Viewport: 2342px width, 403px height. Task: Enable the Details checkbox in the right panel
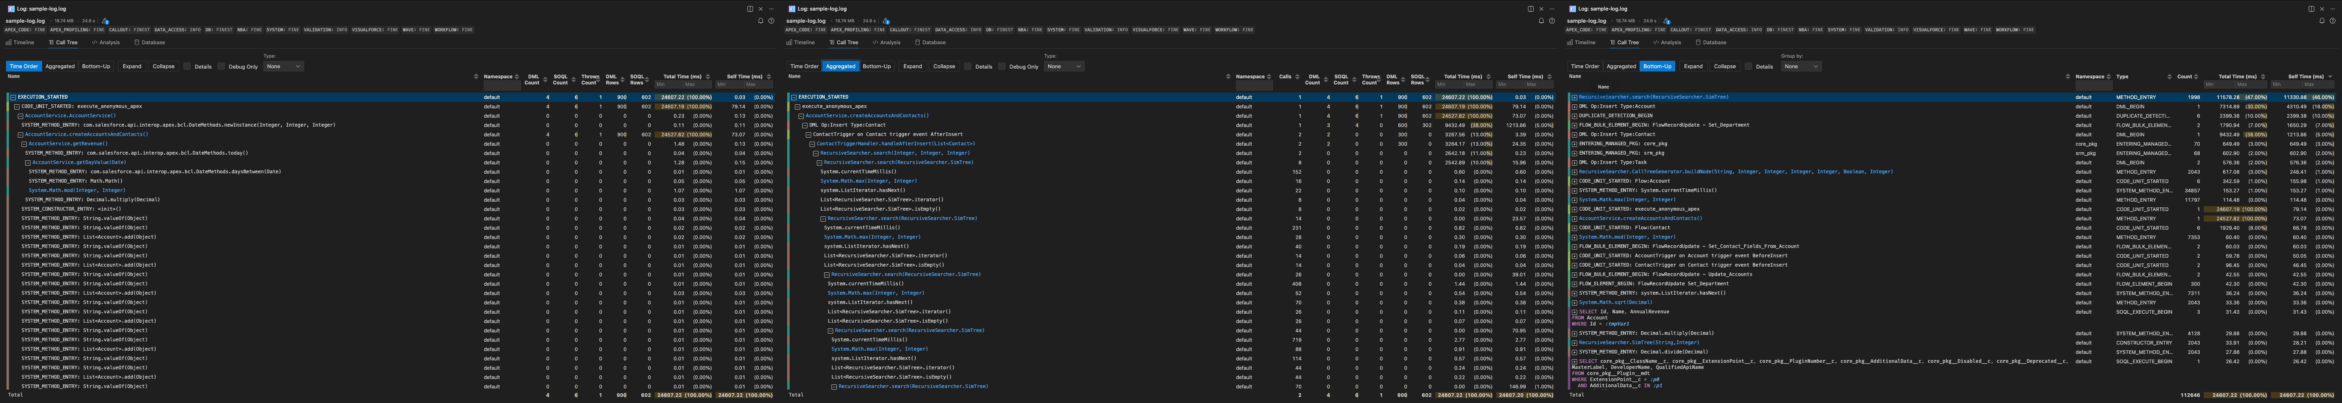point(1748,66)
